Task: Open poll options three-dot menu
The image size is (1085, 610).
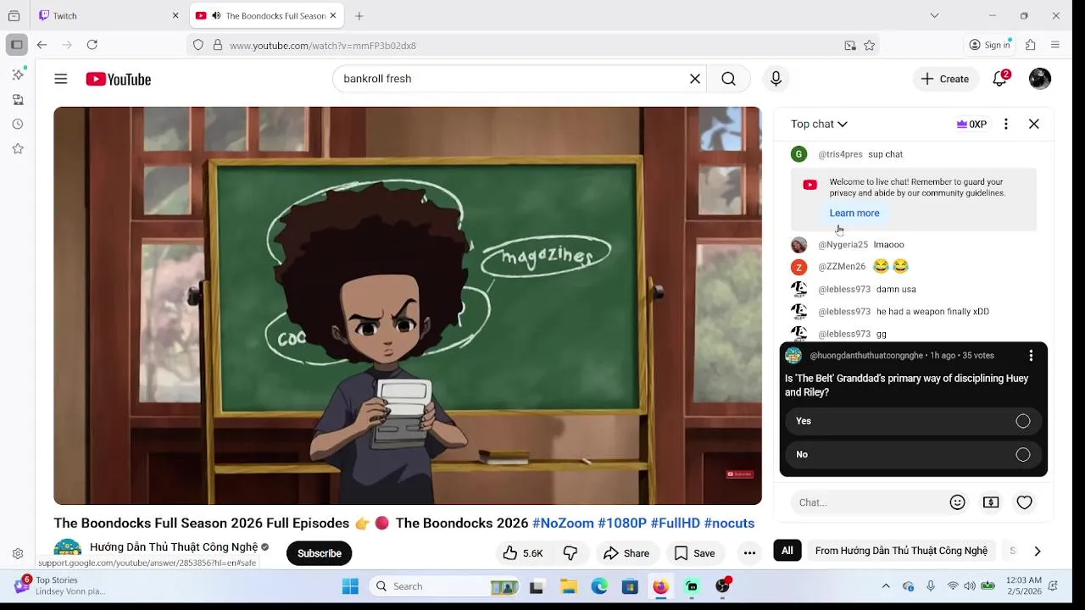Action: 1031,356
